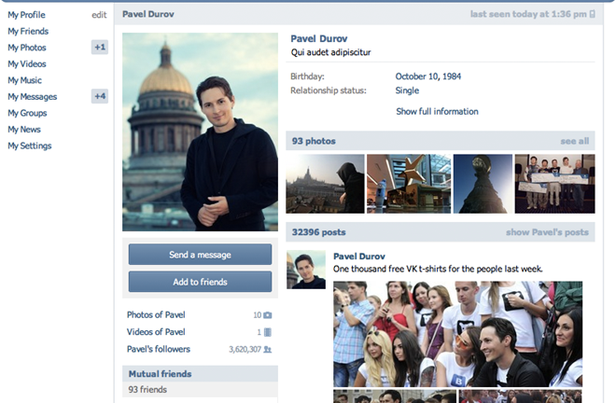Open My Settings in the sidebar
The image size is (616, 403).
30,146
